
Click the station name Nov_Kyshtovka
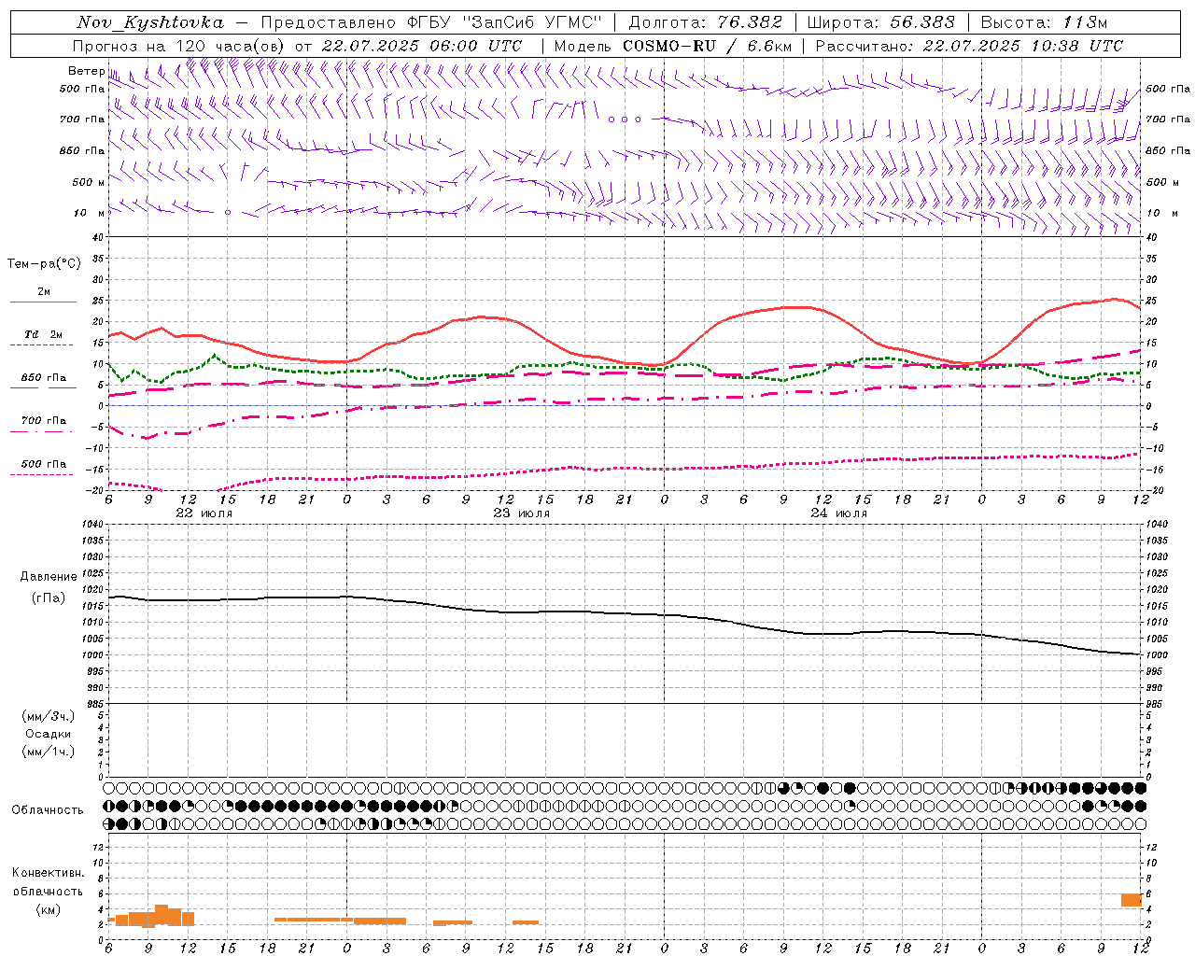click(x=149, y=22)
